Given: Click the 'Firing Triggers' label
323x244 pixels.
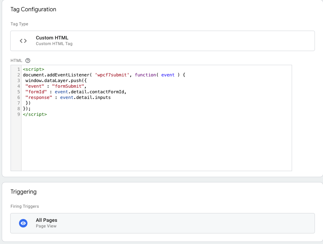Looking at the screenshot, I should coord(25,206).
